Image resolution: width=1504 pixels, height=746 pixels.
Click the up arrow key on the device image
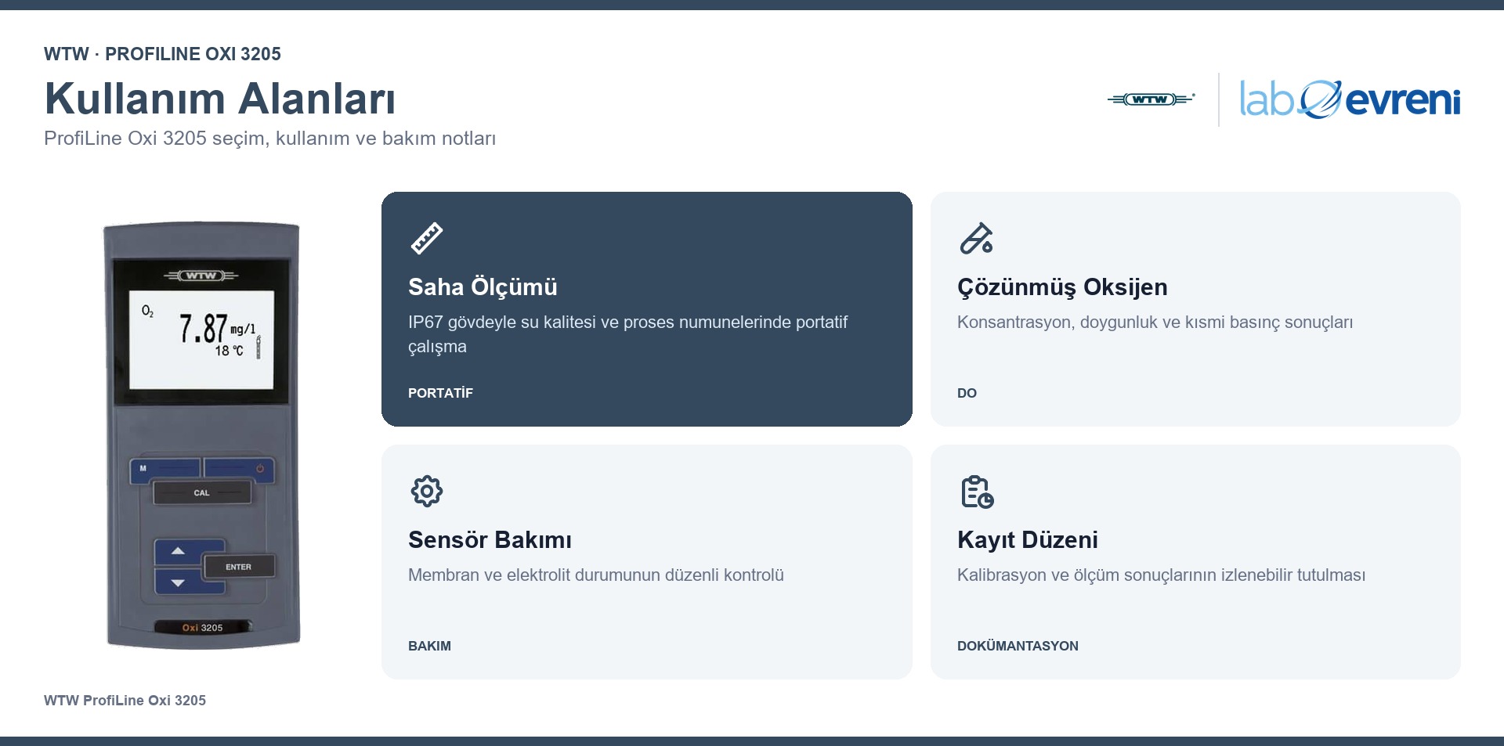click(x=179, y=552)
